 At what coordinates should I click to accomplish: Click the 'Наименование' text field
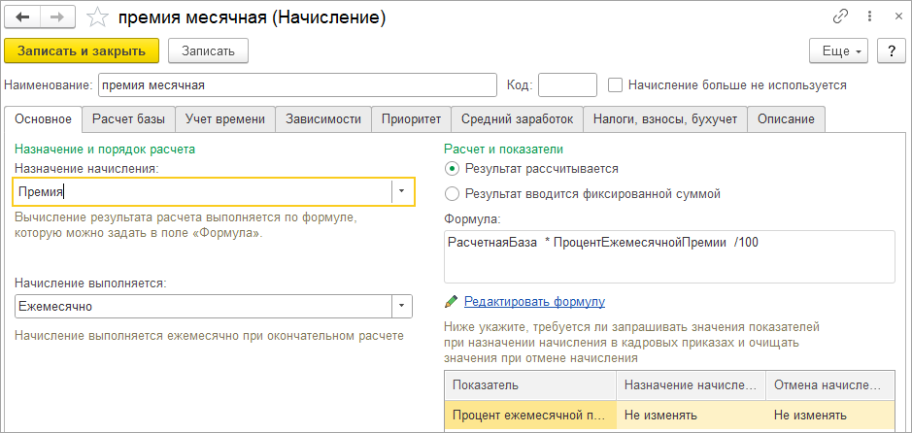[x=297, y=84]
